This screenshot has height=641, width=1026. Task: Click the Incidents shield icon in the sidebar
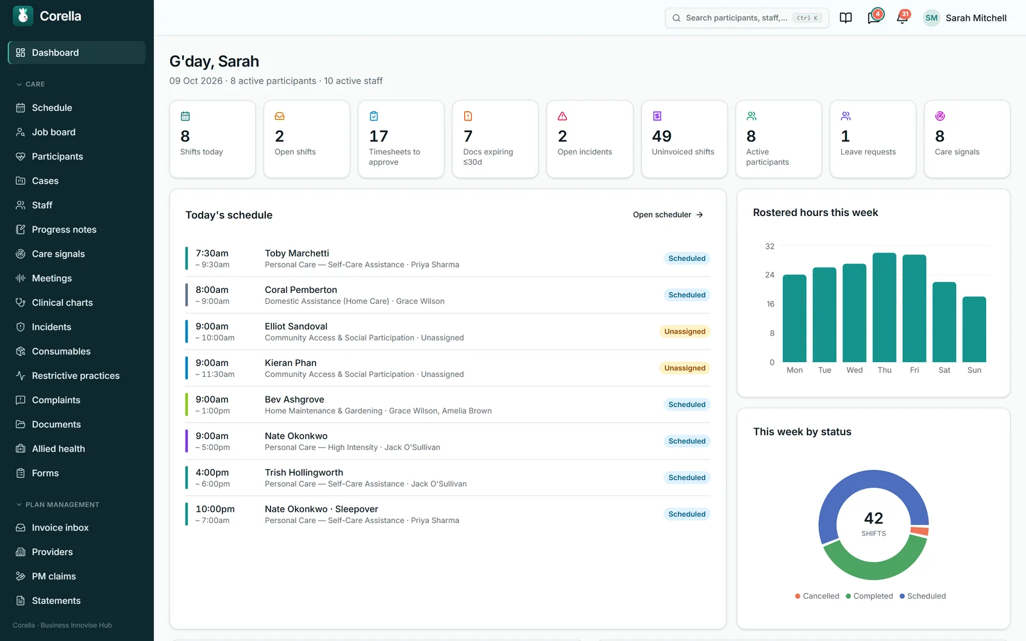tap(21, 327)
